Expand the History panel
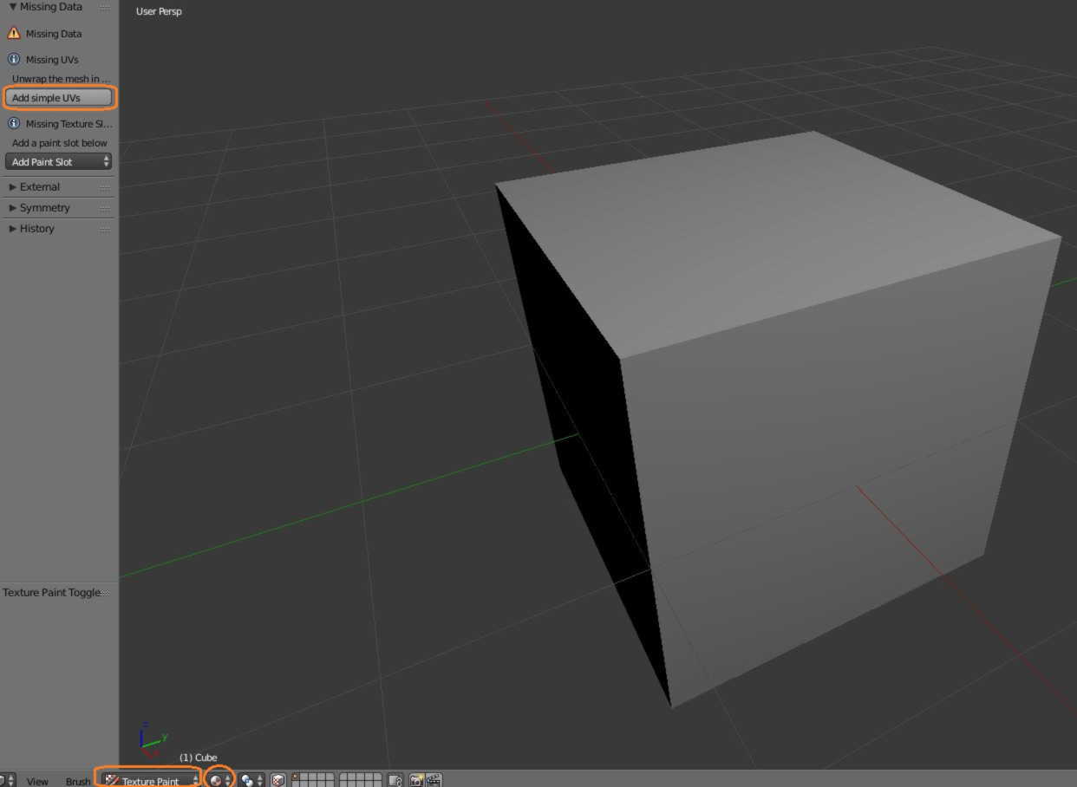Screen dimensions: 1077x787 pyautogui.click(x=36, y=229)
